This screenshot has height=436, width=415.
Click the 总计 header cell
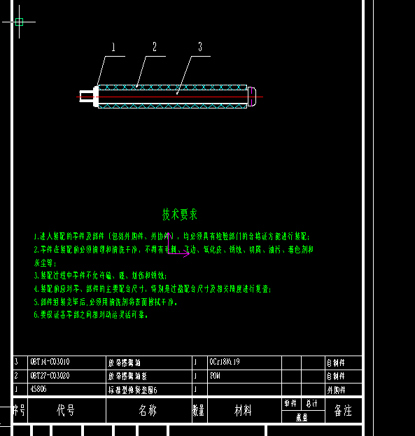(312, 404)
